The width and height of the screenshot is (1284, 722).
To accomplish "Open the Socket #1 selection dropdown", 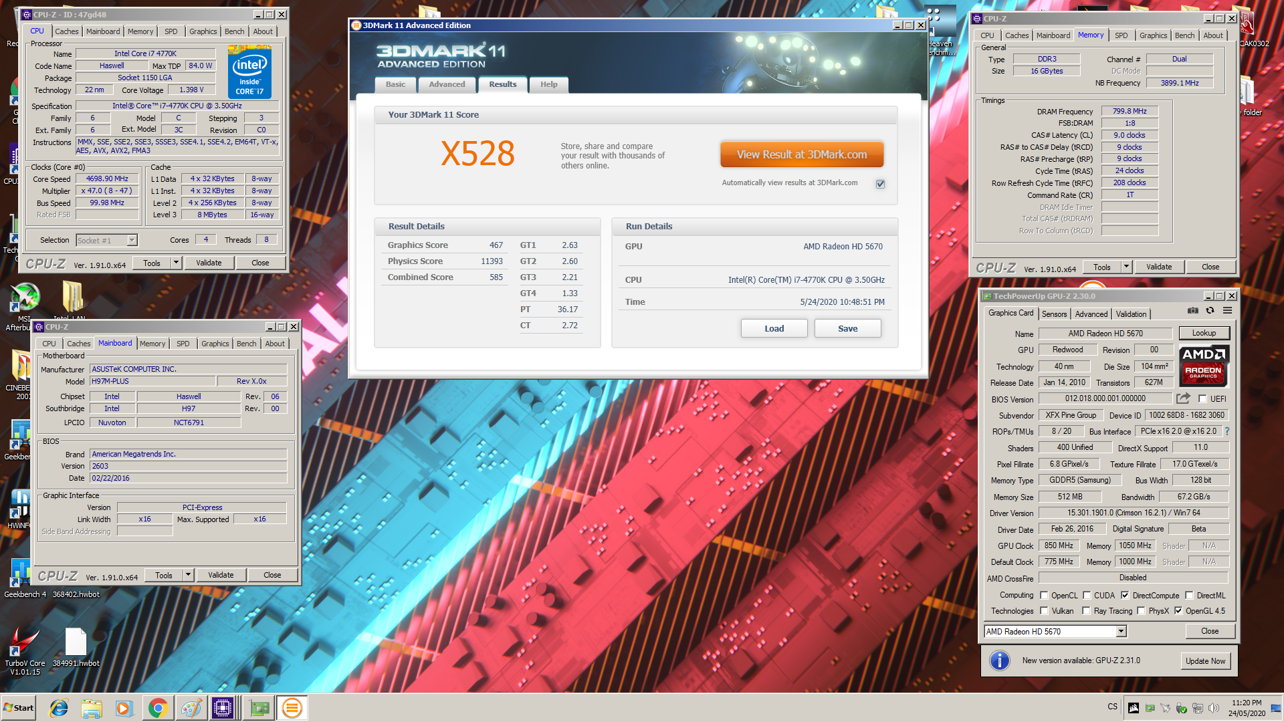I will tap(132, 241).
